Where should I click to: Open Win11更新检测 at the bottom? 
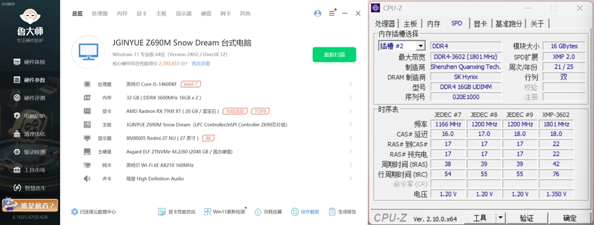[x=225, y=212]
